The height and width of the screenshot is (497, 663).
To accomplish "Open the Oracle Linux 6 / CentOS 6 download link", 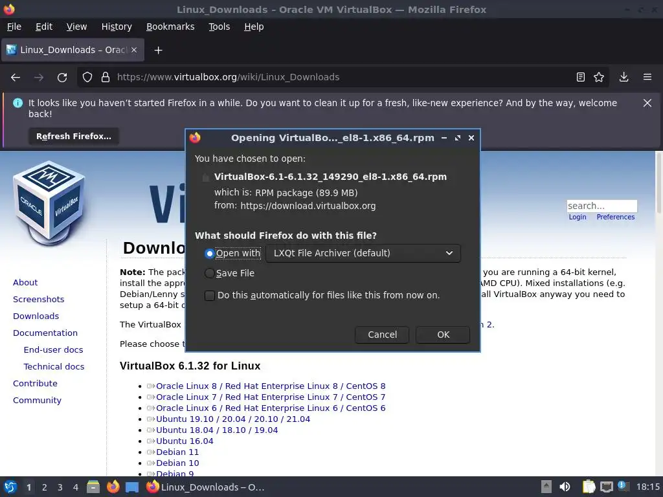I will [271, 408].
